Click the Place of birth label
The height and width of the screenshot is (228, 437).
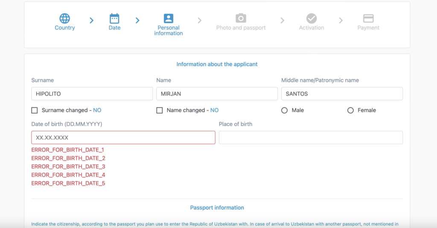point(236,124)
